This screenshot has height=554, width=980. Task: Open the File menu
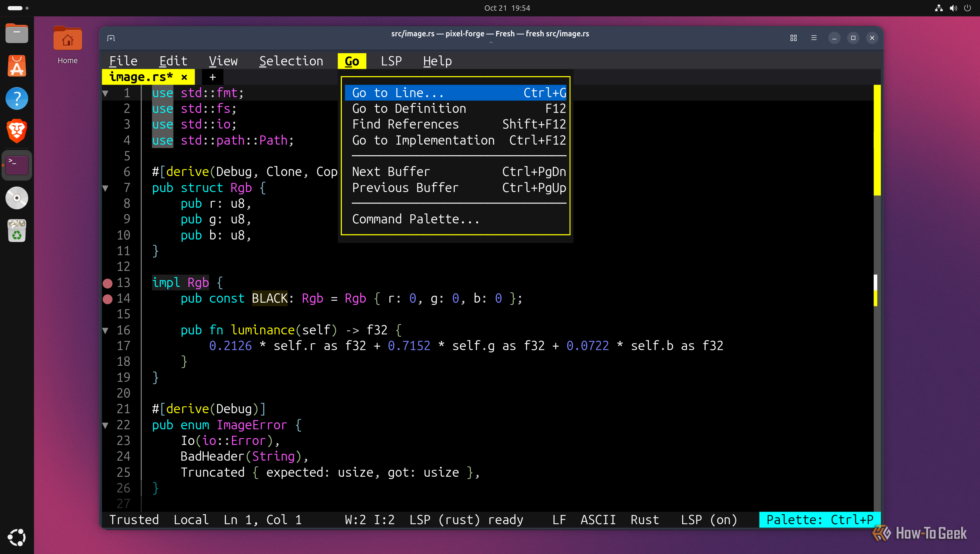pos(123,61)
